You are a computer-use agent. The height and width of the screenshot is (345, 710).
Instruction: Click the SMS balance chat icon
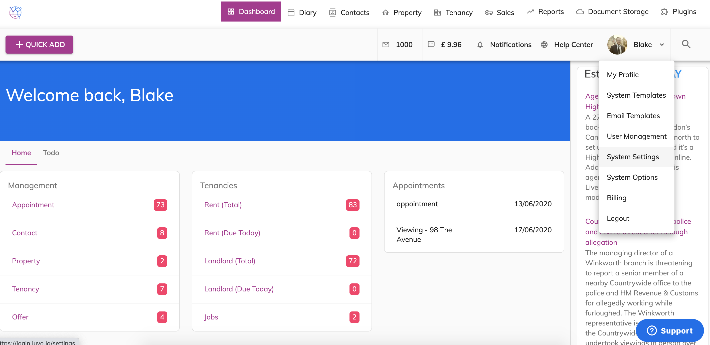point(431,45)
